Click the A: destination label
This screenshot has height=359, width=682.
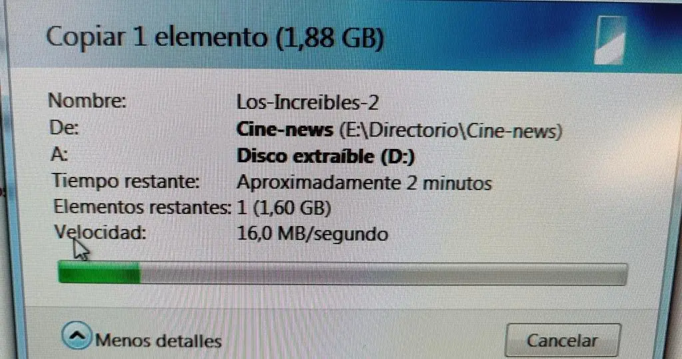click(x=59, y=154)
